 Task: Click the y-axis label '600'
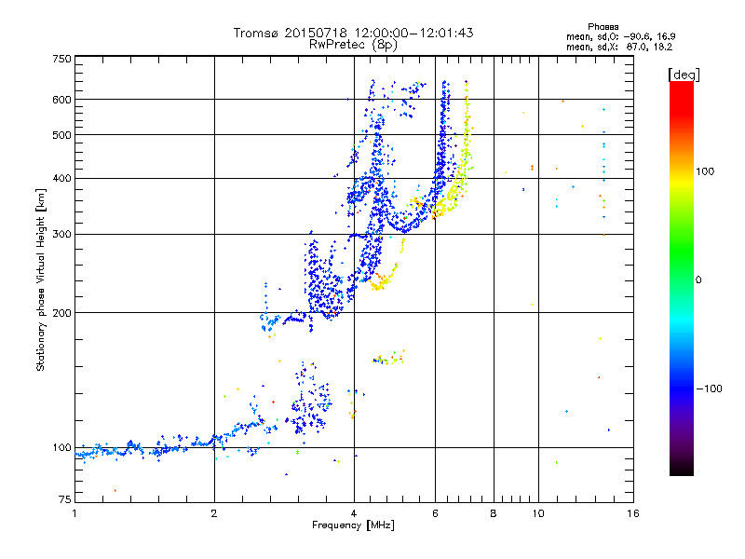tap(62, 100)
